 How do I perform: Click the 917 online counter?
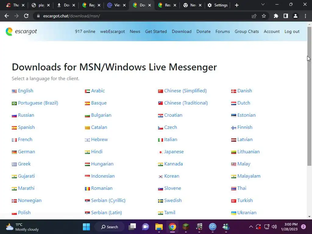[85, 31]
